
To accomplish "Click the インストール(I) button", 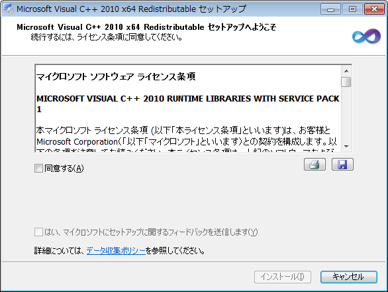I will [x=283, y=277].
